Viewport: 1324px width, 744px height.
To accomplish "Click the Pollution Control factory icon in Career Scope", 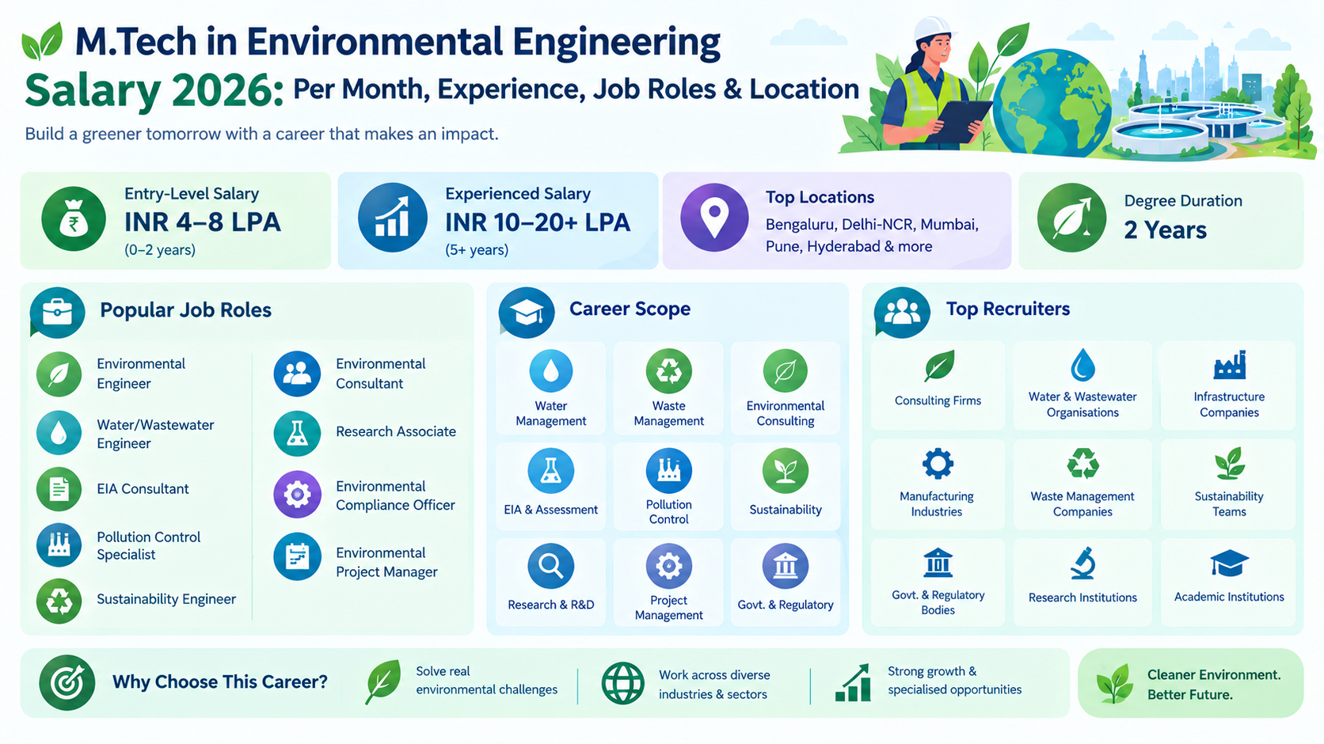I will click(x=669, y=470).
